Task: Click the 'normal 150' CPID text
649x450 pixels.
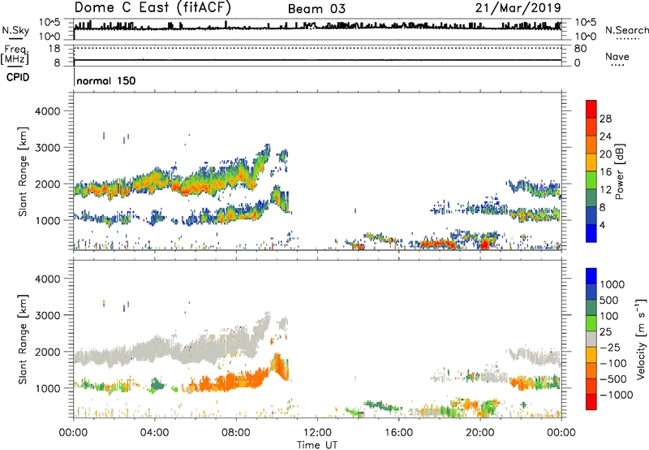Action: click(x=106, y=80)
